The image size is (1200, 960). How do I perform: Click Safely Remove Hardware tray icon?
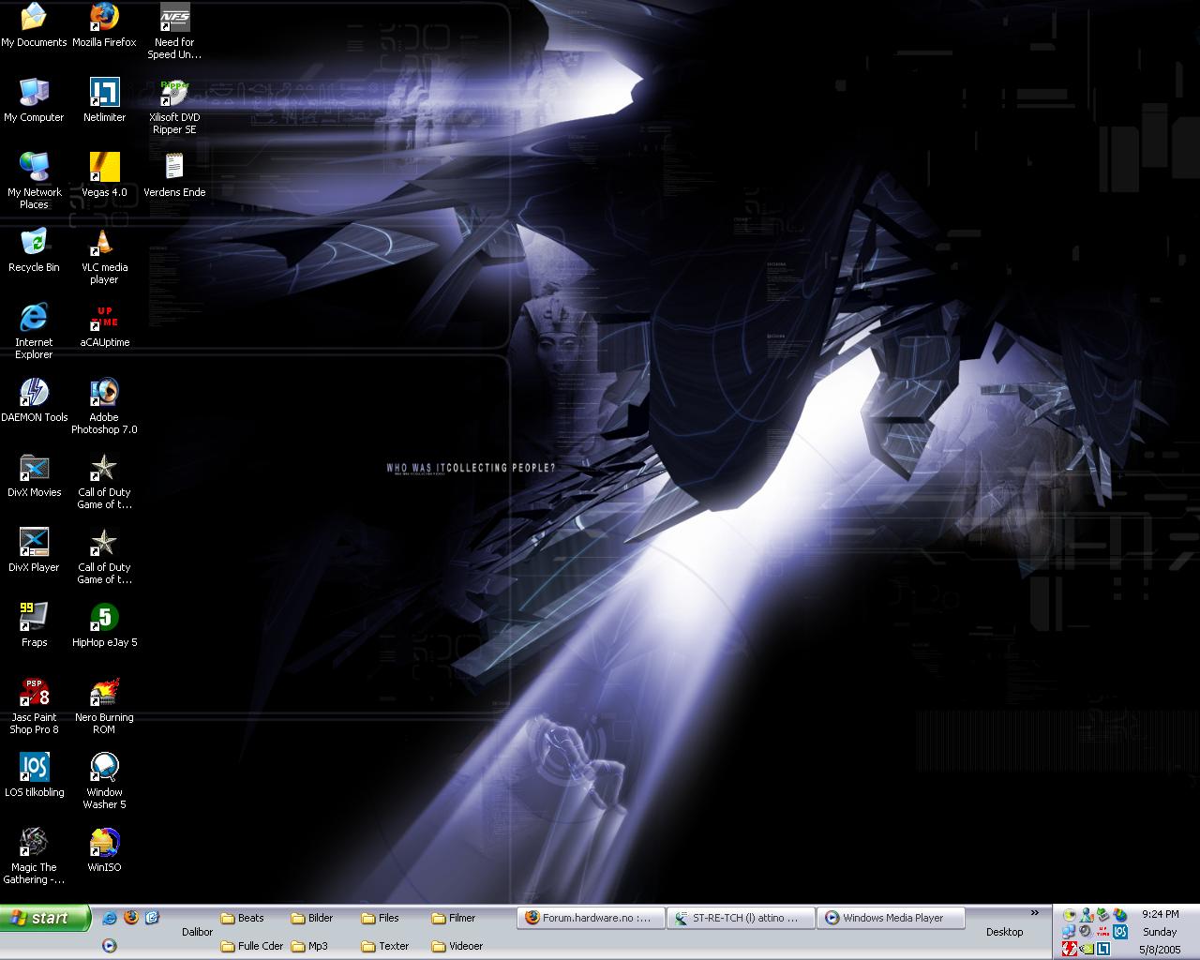1102,915
